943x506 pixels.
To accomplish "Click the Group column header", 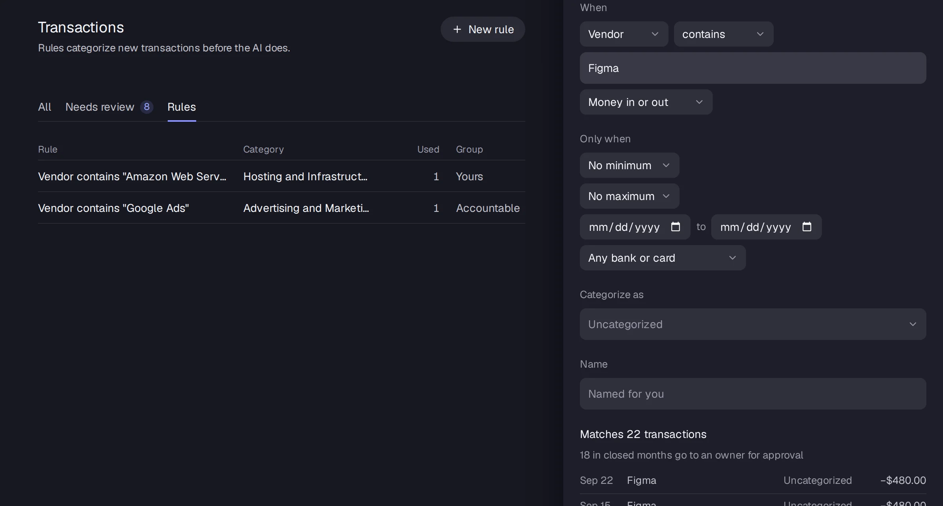I will [x=469, y=149].
